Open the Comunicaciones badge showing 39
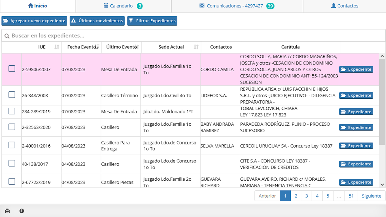386x217 pixels. click(x=270, y=6)
